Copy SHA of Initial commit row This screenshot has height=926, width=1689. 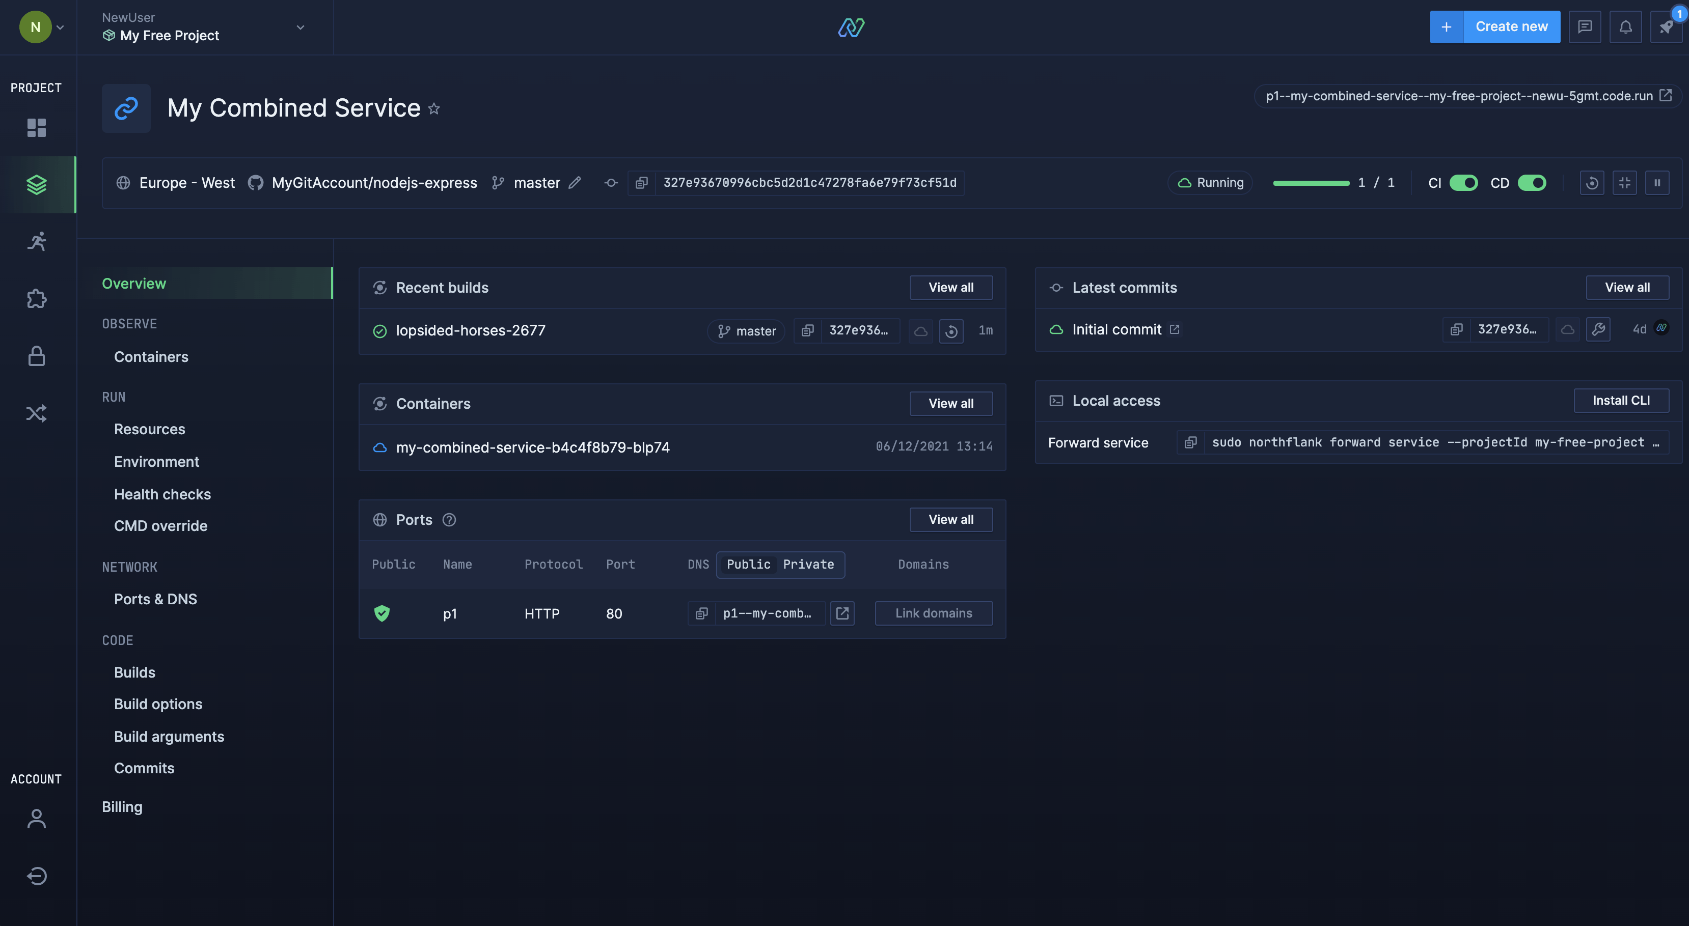pyautogui.click(x=1456, y=330)
